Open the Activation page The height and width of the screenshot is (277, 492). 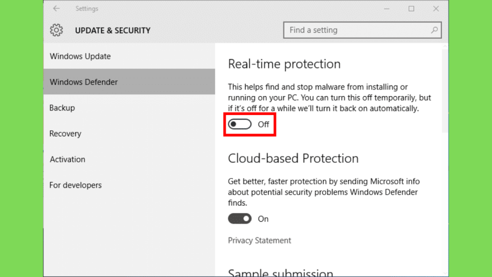pyautogui.click(x=129, y=159)
